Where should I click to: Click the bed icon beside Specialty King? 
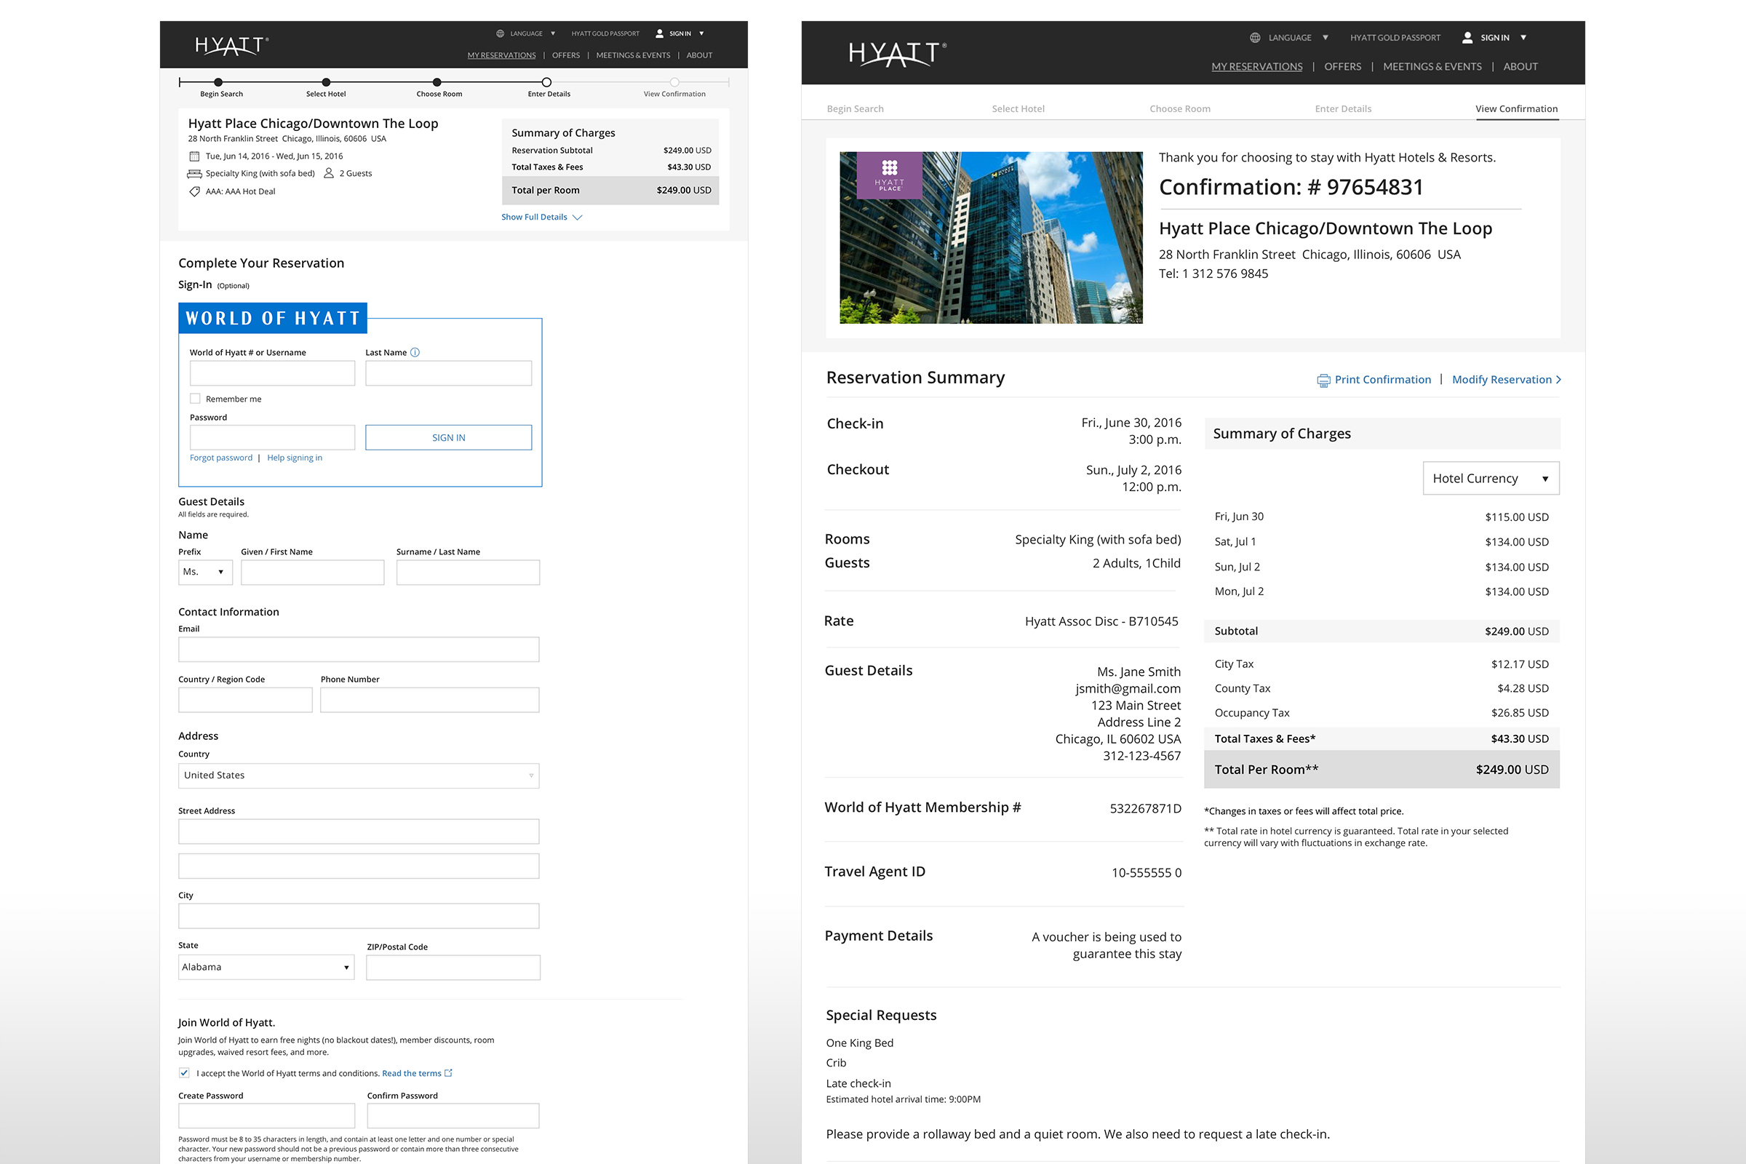[194, 174]
